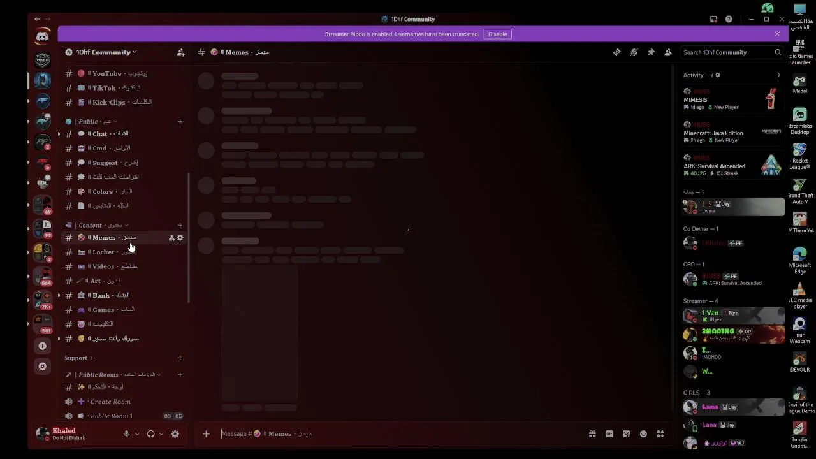
Task: Open the Colors channel
Action: [124, 191]
